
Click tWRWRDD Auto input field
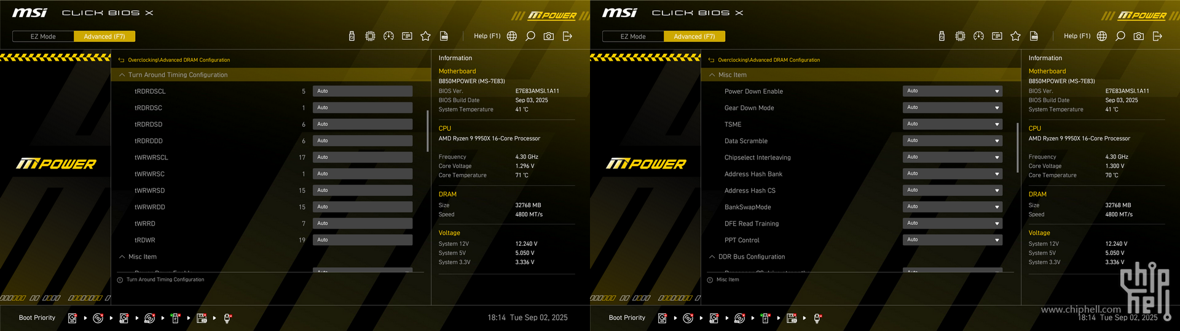click(x=363, y=207)
